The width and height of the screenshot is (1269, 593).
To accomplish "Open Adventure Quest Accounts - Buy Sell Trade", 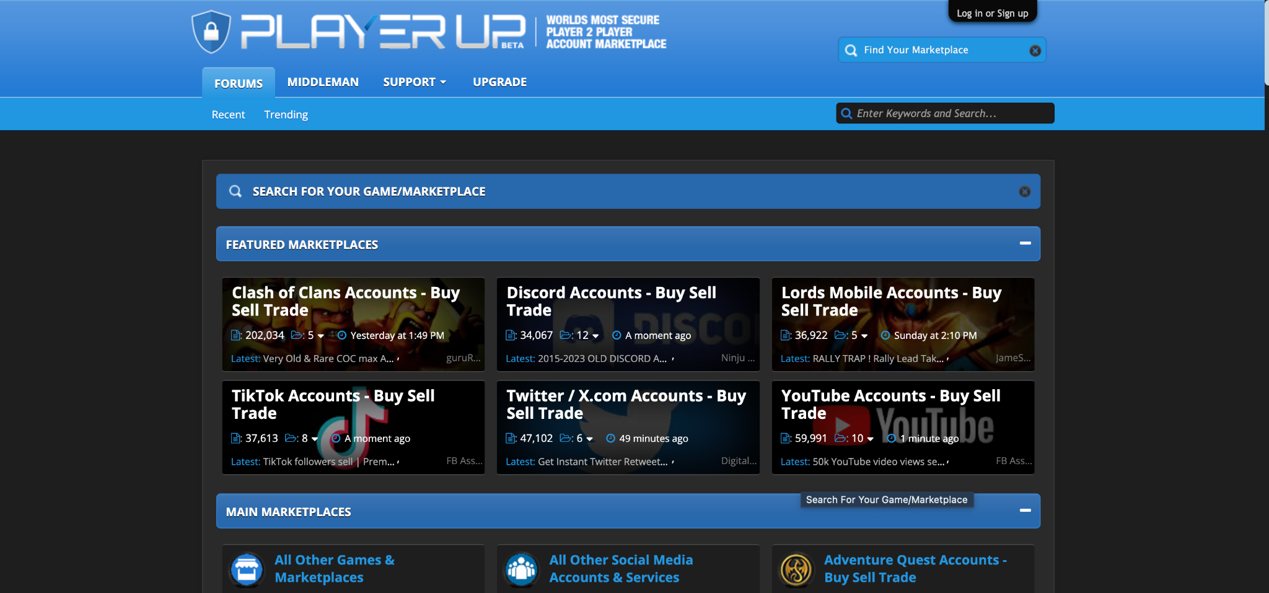I will pos(915,568).
